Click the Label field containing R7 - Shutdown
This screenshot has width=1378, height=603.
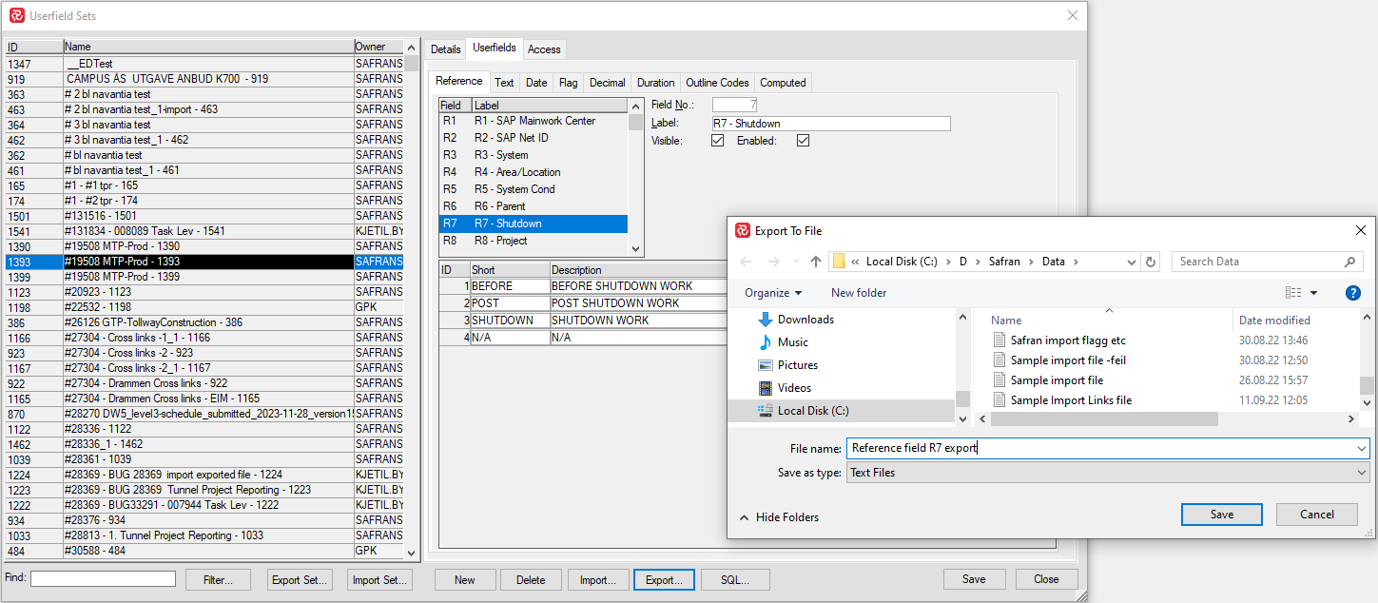(831, 124)
